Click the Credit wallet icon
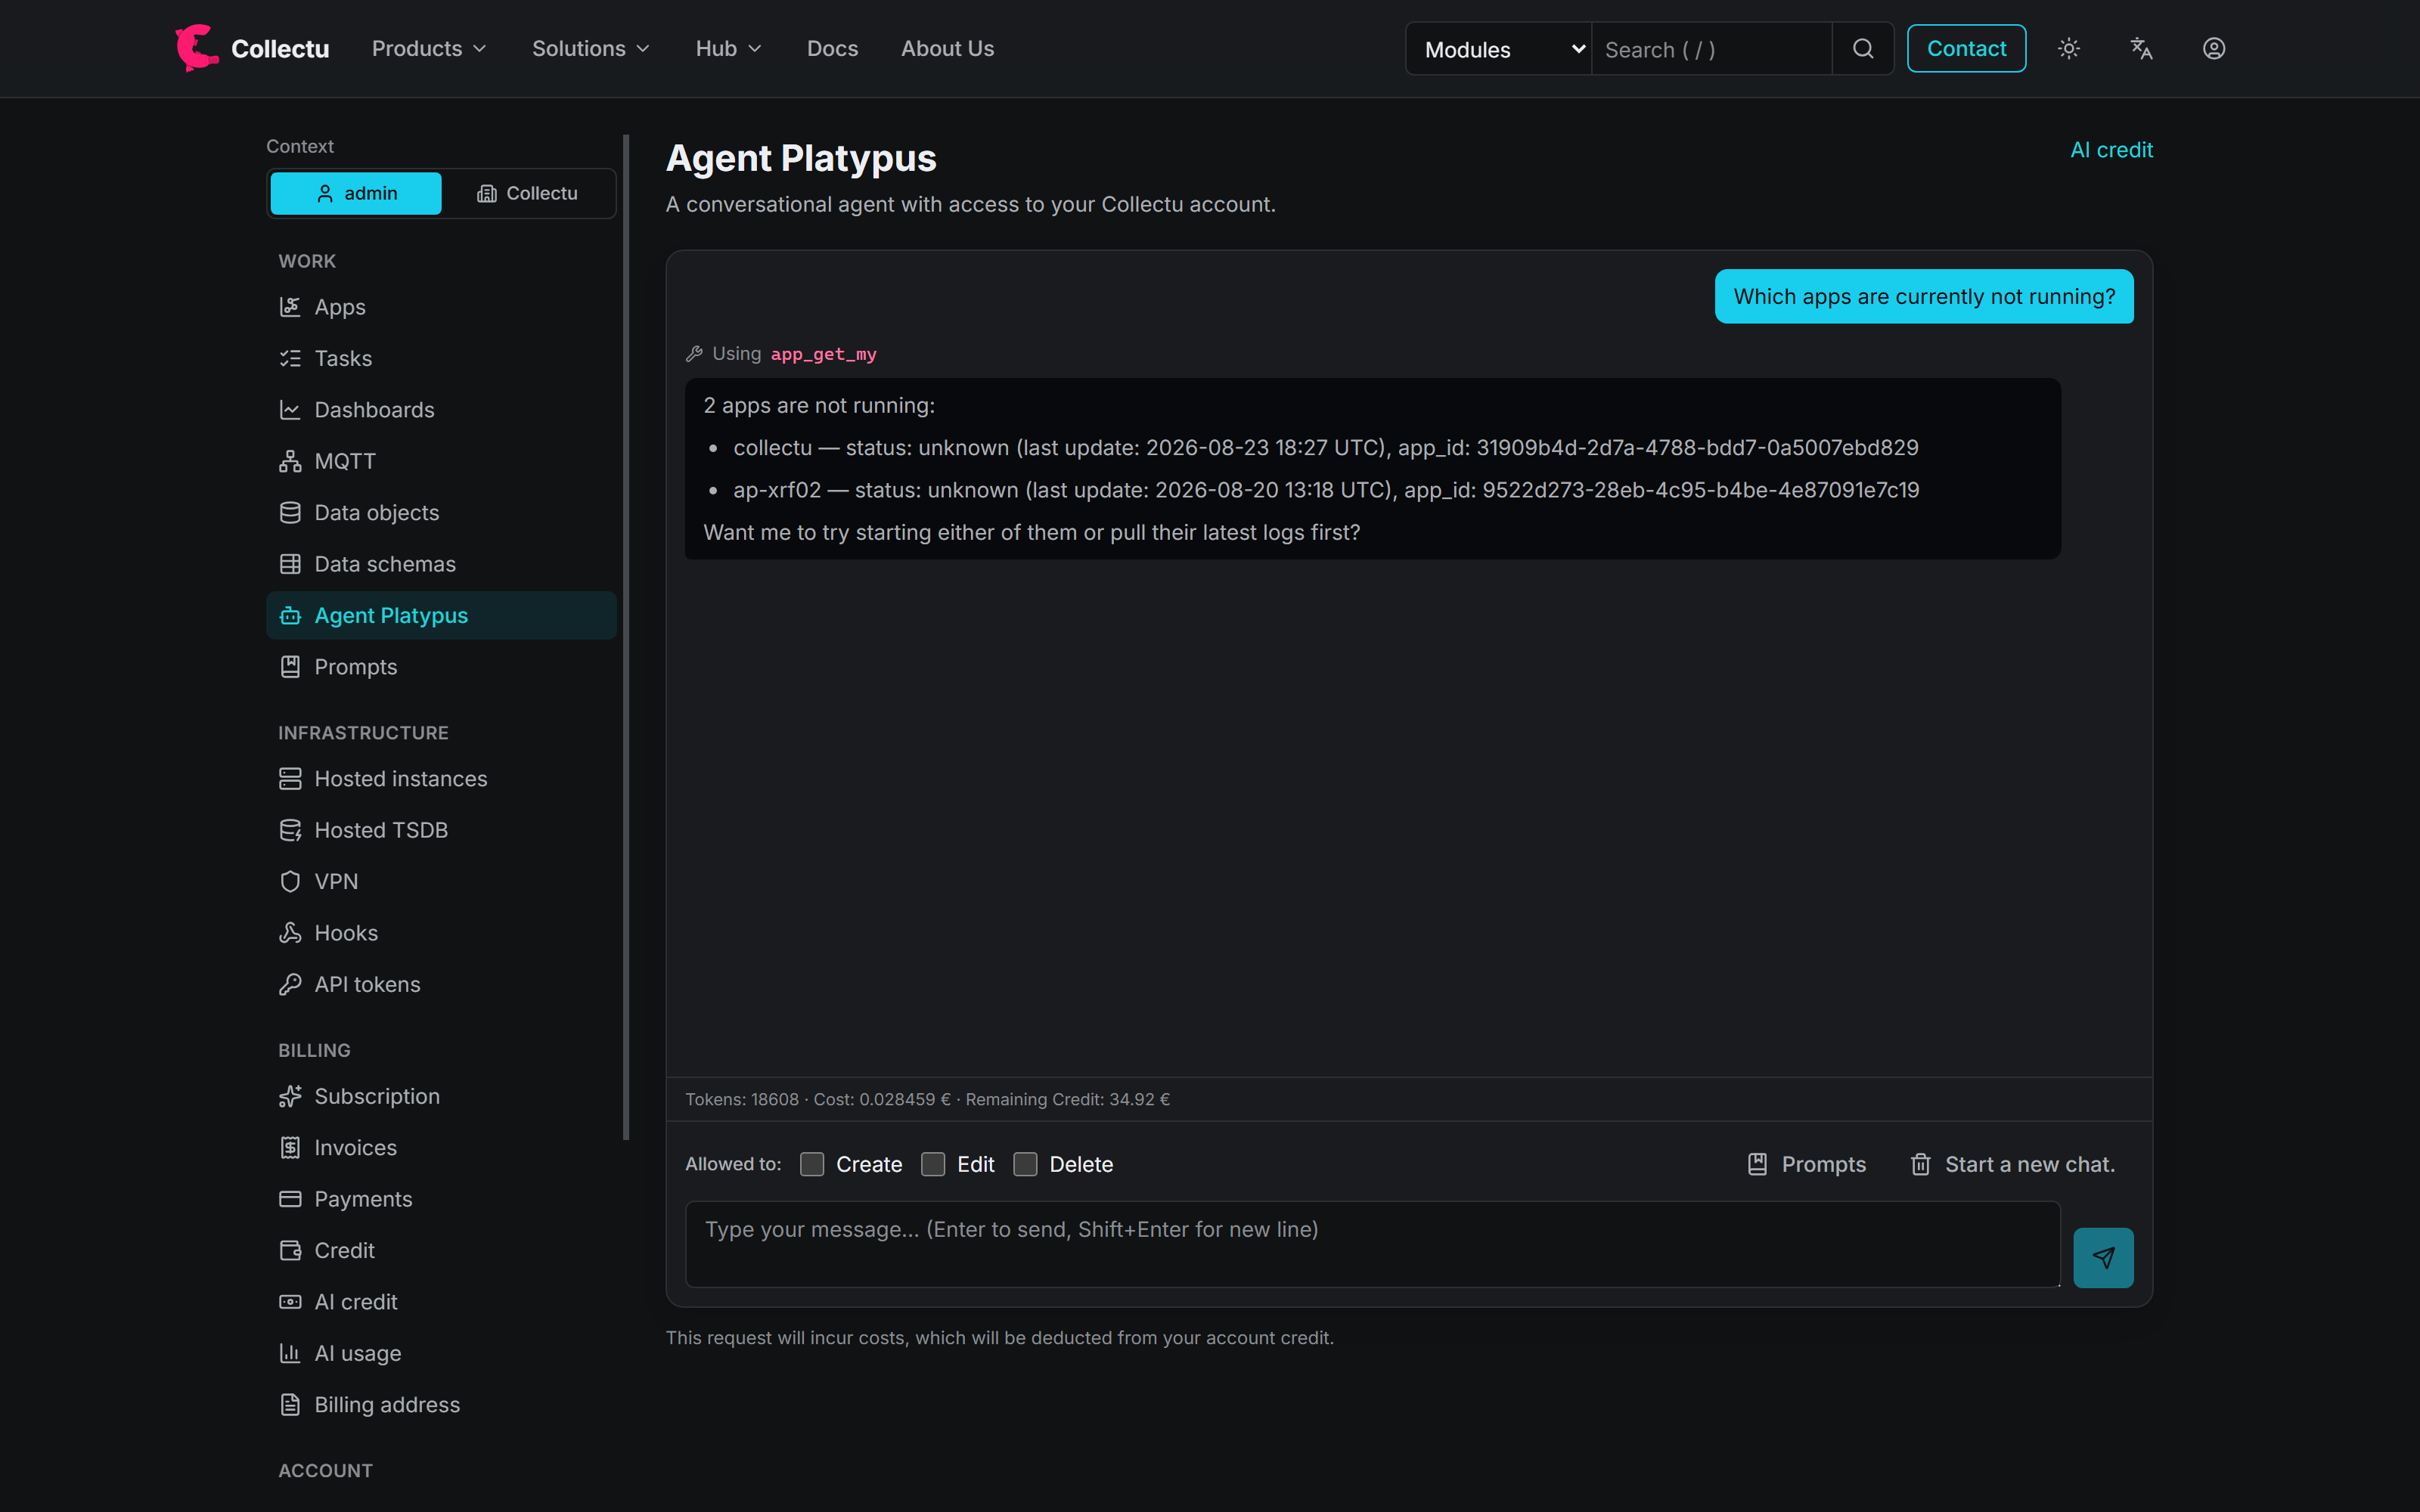The width and height of the screenshot is (2420, 1512). [x=290, y=1251]
